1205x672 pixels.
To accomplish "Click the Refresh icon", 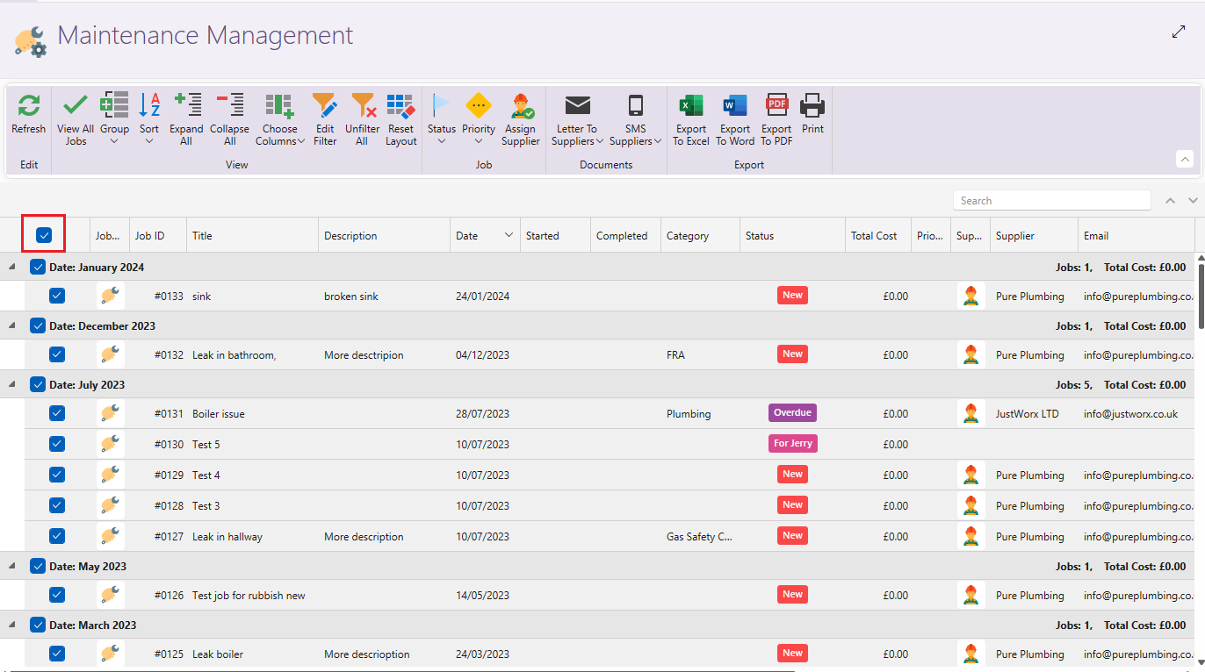I will [x=29, y=105].
